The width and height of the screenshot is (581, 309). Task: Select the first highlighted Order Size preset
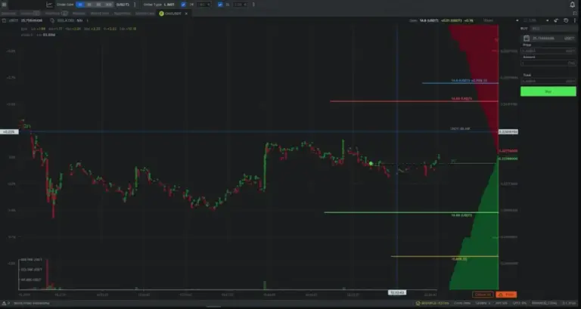click(80, 5)
